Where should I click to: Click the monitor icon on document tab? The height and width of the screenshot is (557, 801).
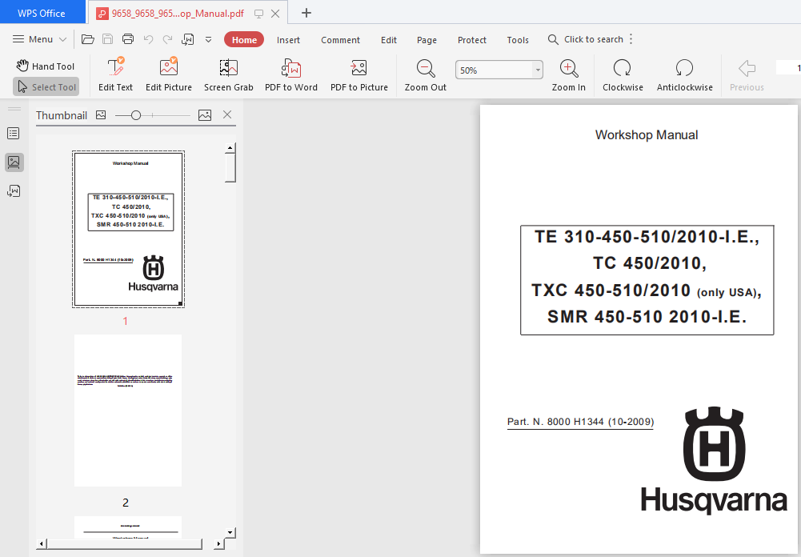tap(259, 14)
